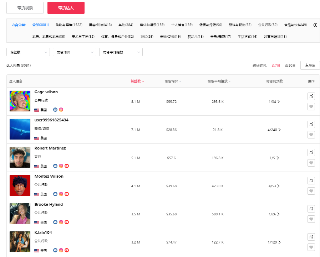Viewport: 320px width, 257px height.
Task: Open analytics chart icon for Gage wilson
Action: (x=311, y=96)
